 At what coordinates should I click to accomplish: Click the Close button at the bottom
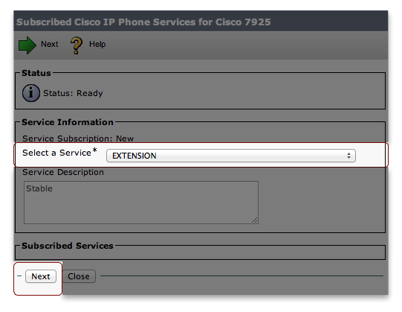coord(79,276)
